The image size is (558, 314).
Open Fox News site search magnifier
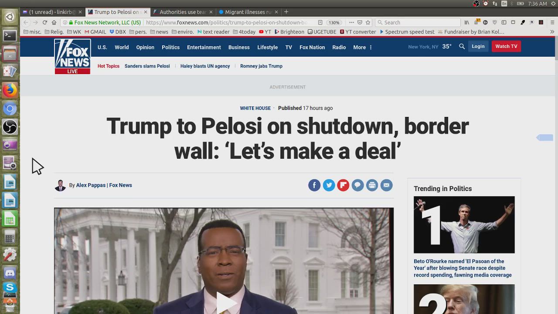tap(462, 46)
